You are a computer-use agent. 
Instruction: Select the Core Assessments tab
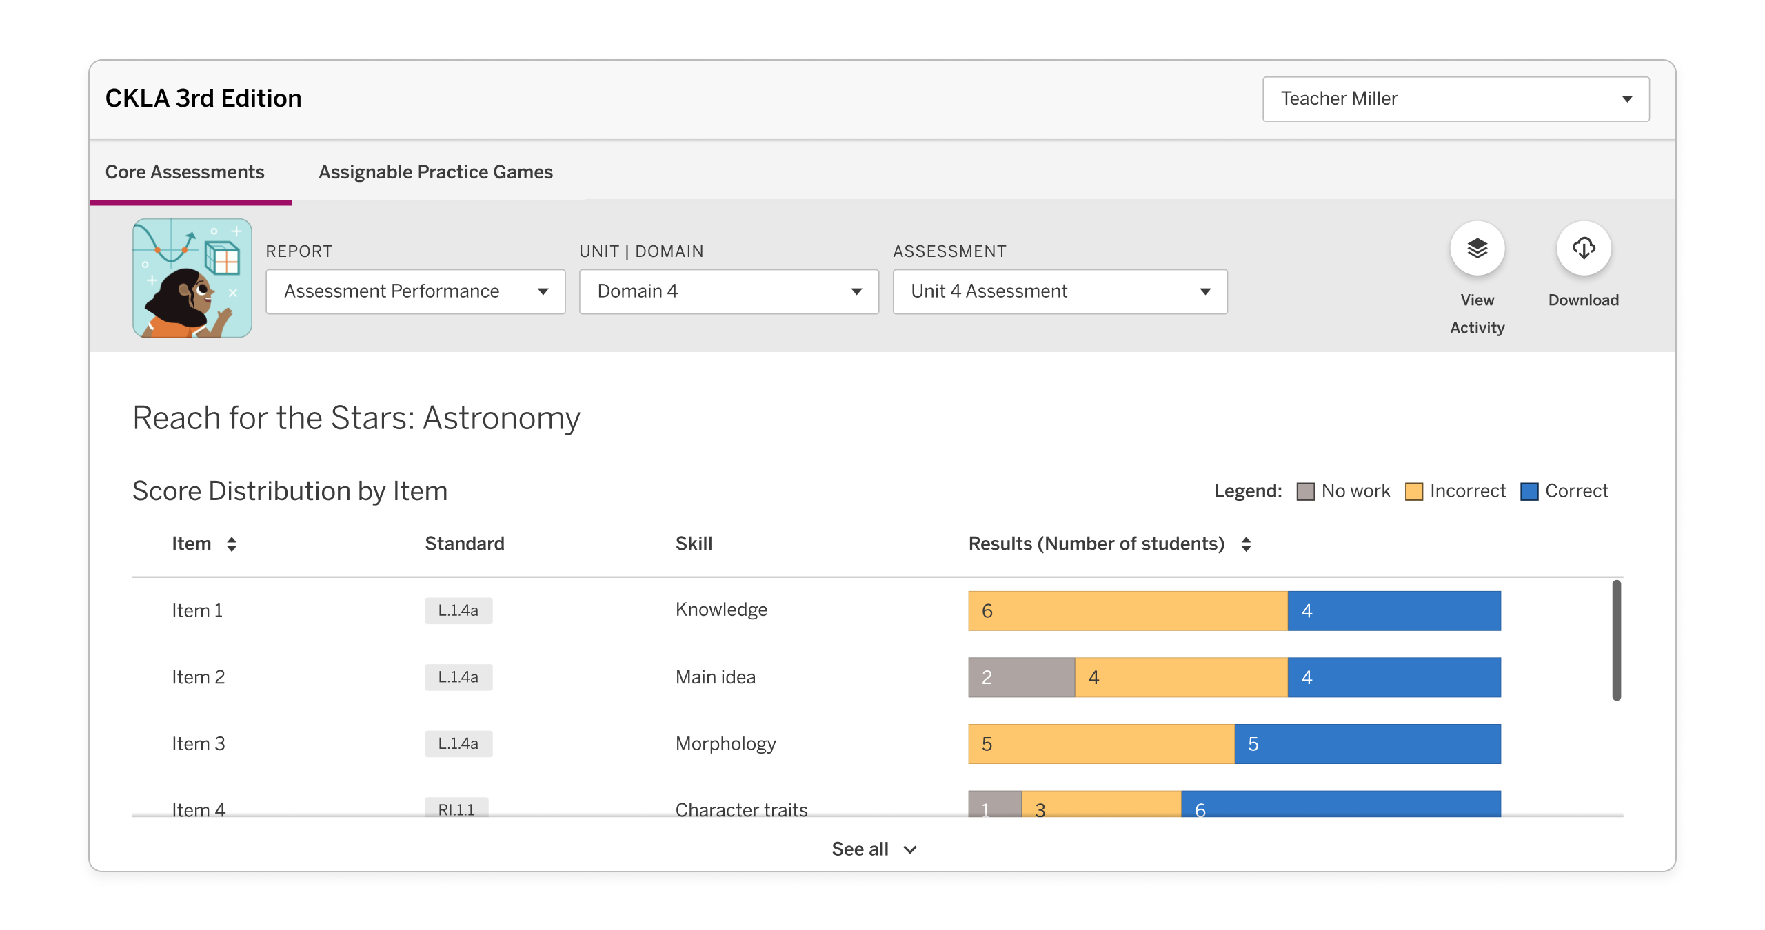click(x=185, y=172)
